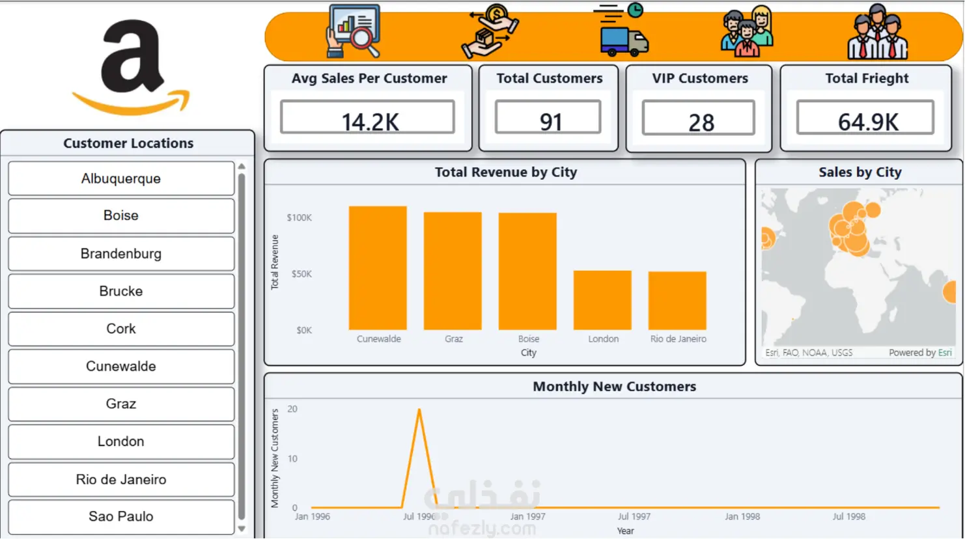
Task: Click the Esri, FAO, NOAA, USGS attribution
Action: coord(809,353)
